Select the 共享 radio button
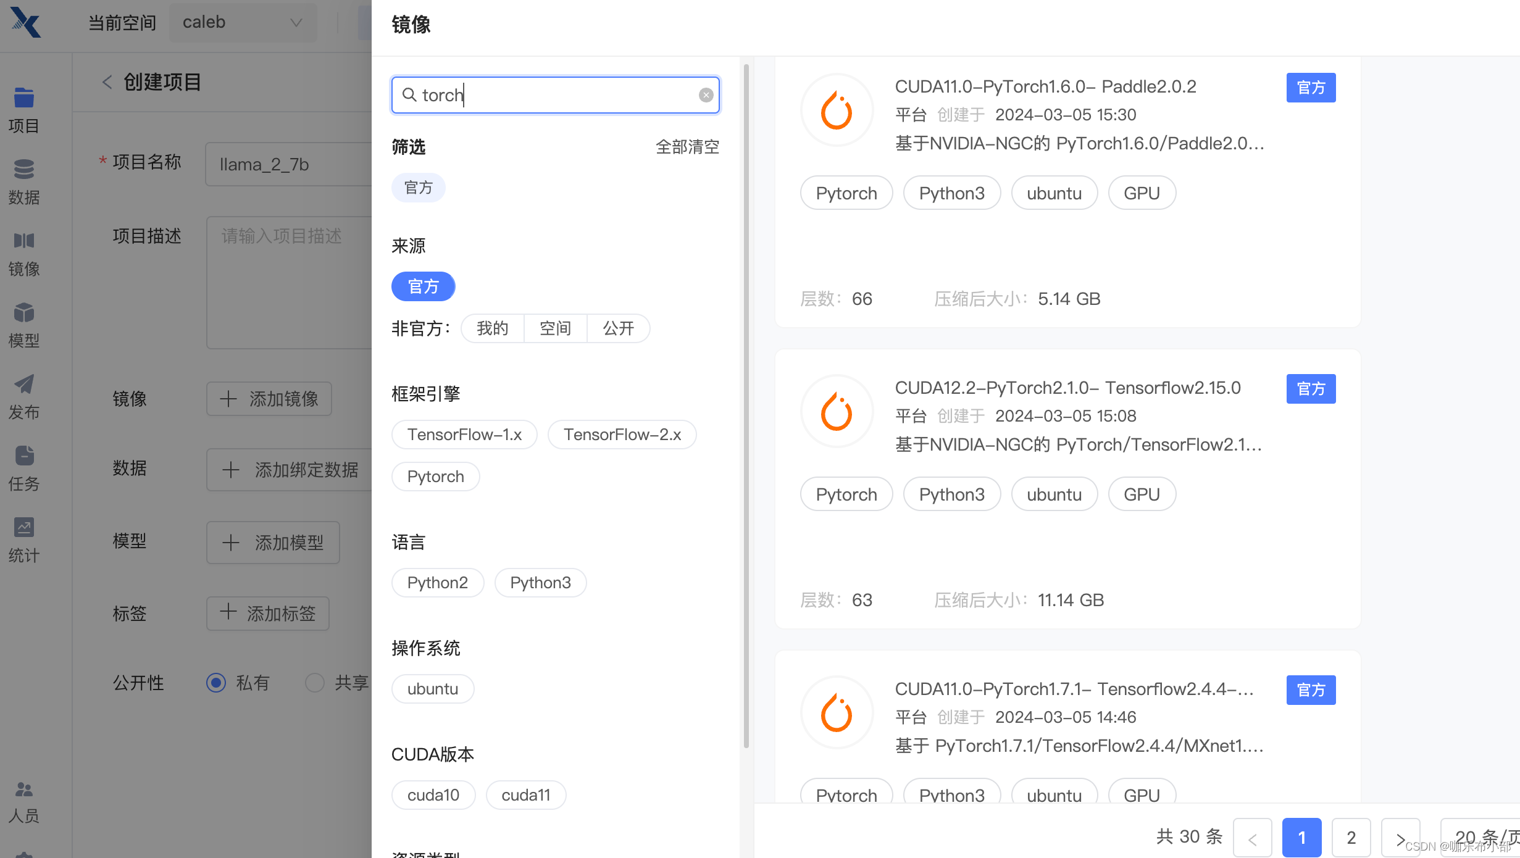1520x858 pixels. (315, 683)
